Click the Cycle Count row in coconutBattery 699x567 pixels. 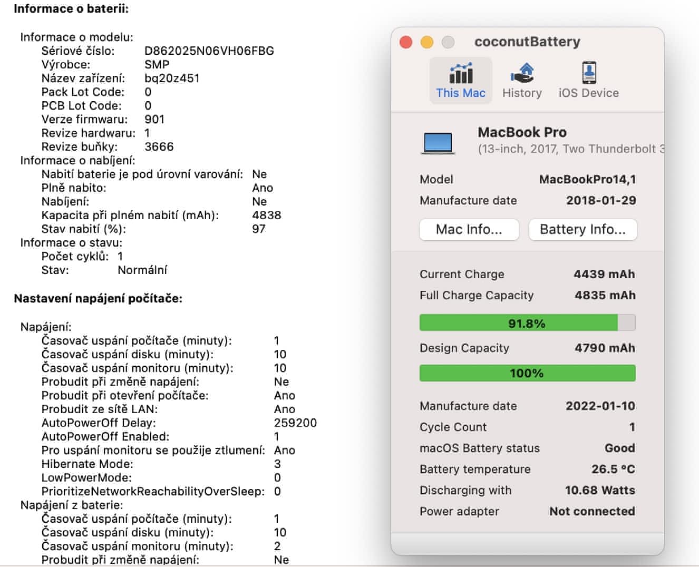(x=527, y=427)
